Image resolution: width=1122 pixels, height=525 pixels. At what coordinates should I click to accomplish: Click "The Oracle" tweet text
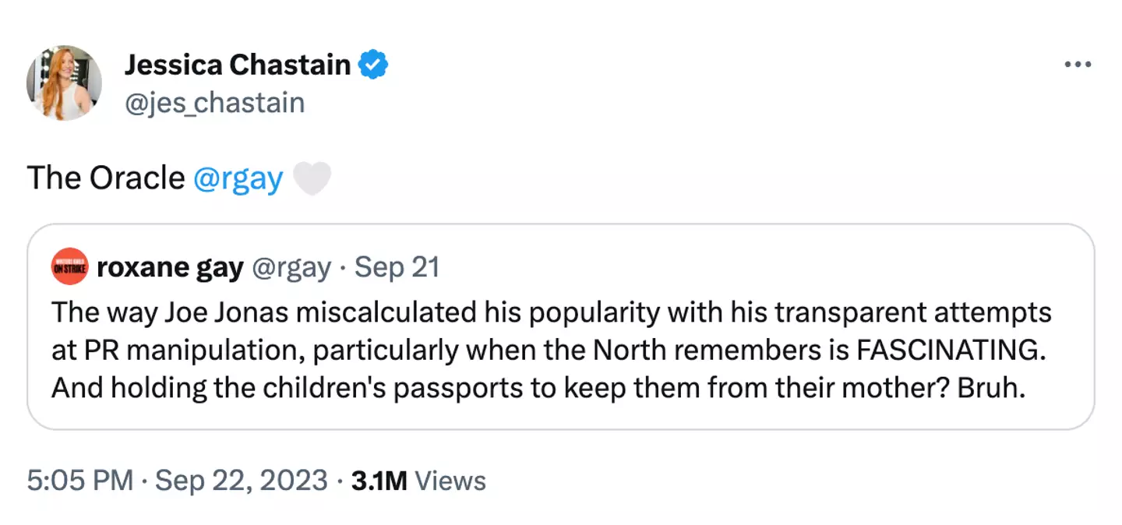(106, 178)
